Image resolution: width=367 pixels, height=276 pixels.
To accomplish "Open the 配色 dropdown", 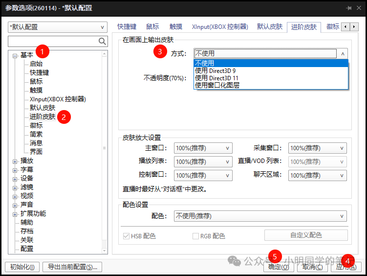I will click(260, 216).
